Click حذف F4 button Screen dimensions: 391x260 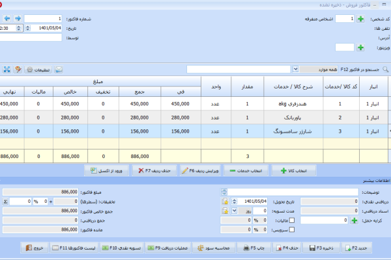(287, 248)
